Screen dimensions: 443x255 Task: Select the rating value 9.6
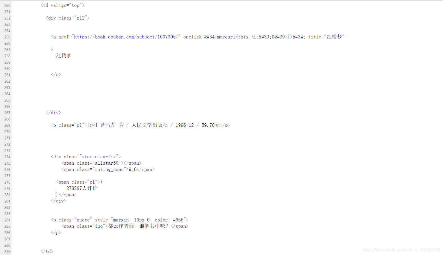pyautogui.click(x=132, y=170)
